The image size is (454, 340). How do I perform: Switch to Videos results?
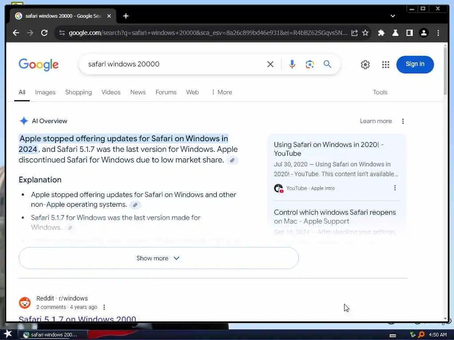pos(111,92)
